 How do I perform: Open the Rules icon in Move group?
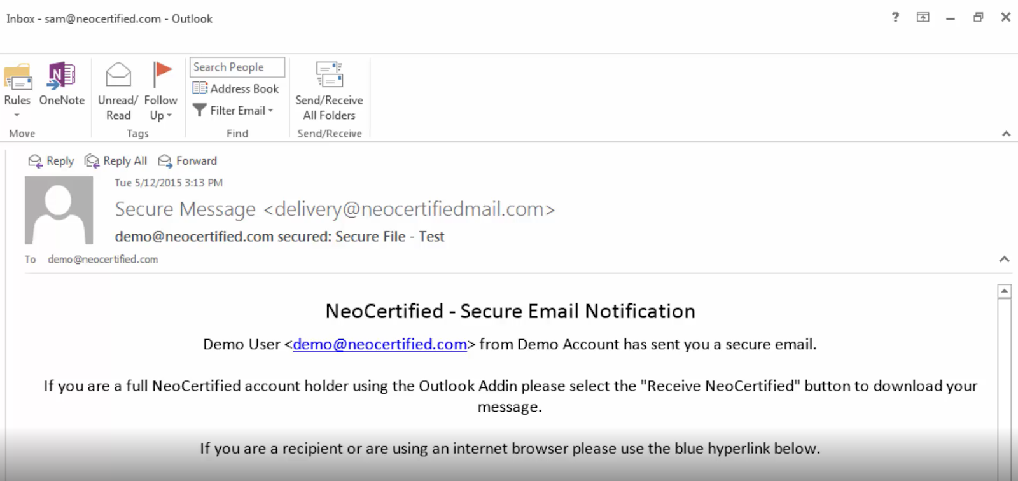(17, 77)
